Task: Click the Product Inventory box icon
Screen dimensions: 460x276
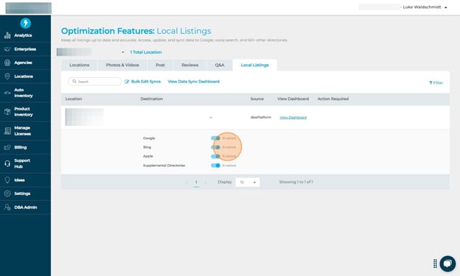Action: click(7, 112)
